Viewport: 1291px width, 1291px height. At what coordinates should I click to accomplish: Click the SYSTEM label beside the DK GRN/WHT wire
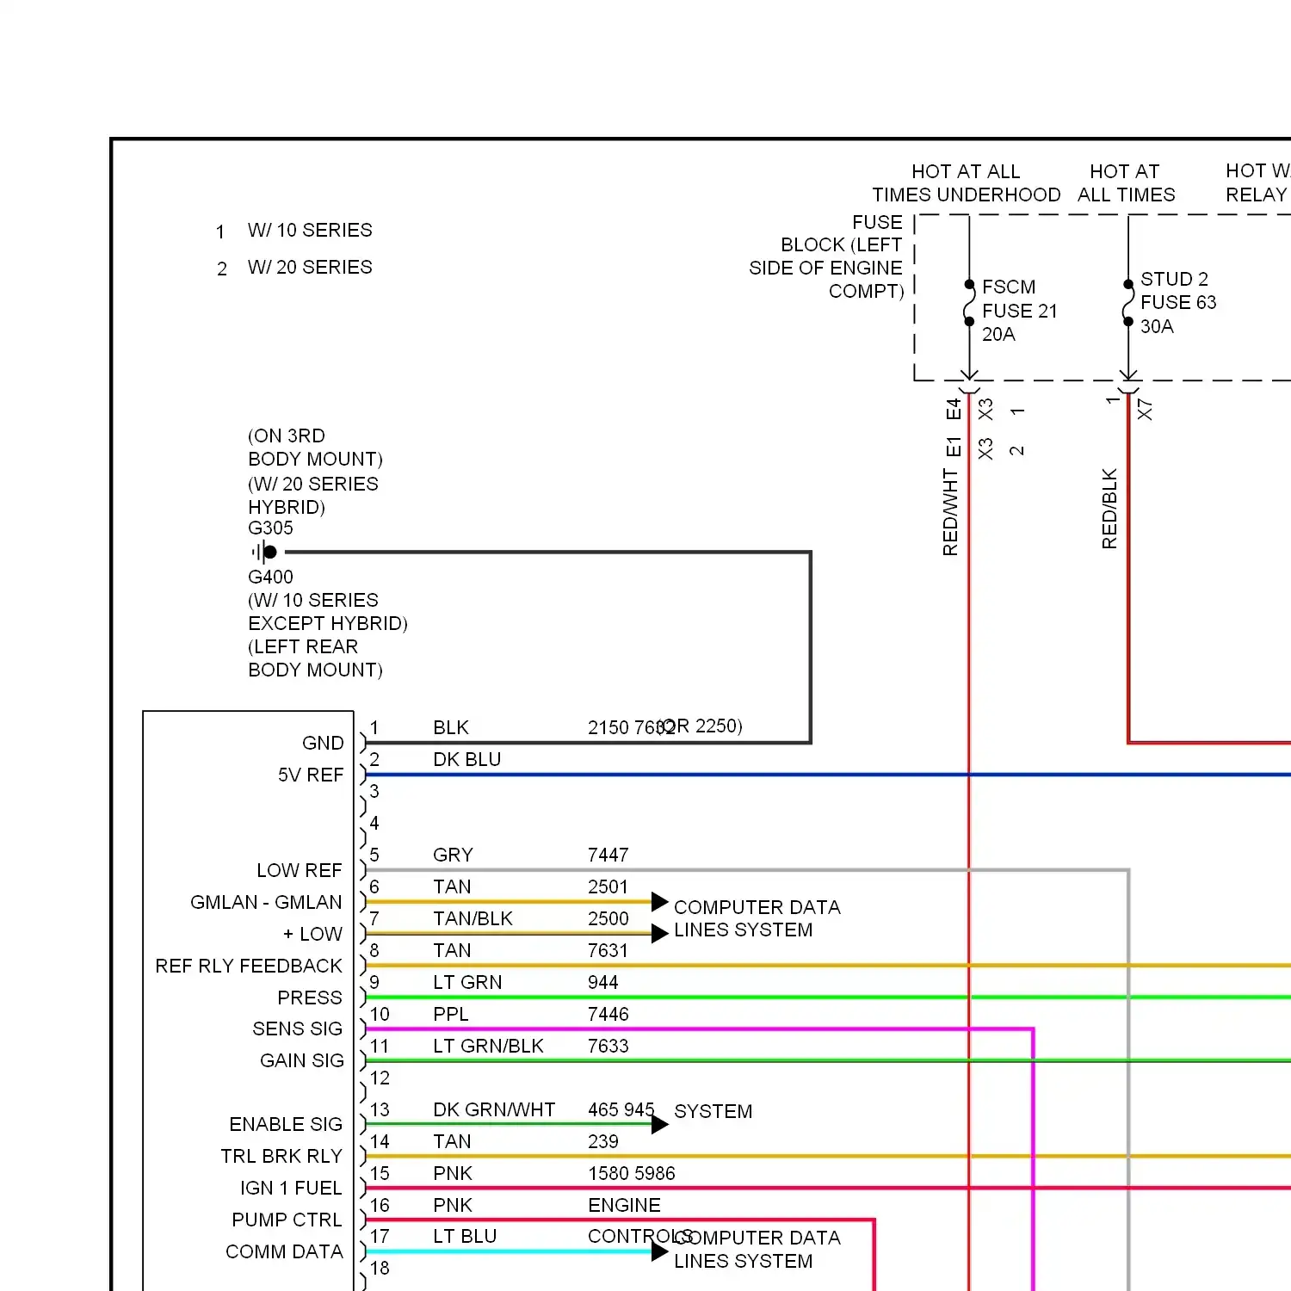click(713, 1111)
